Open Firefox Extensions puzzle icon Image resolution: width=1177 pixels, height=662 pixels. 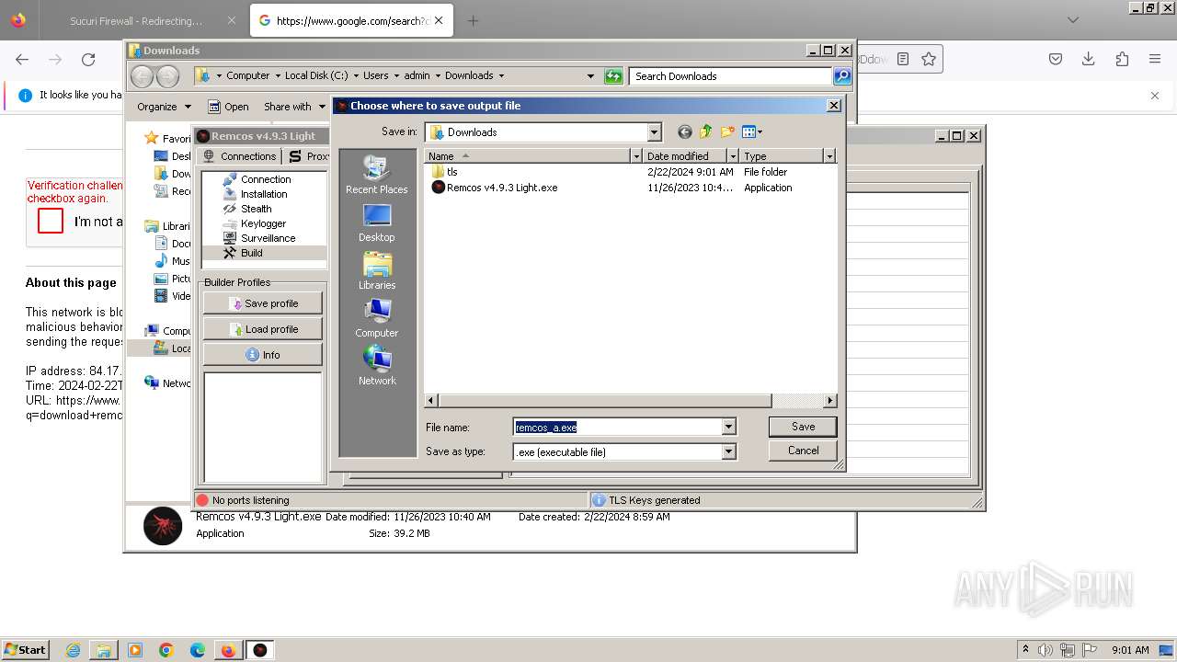[1122, 59]
